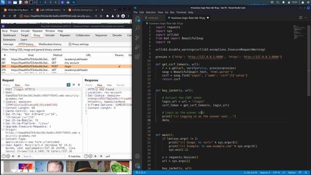Go to the previous Request search match

(13, 156)
